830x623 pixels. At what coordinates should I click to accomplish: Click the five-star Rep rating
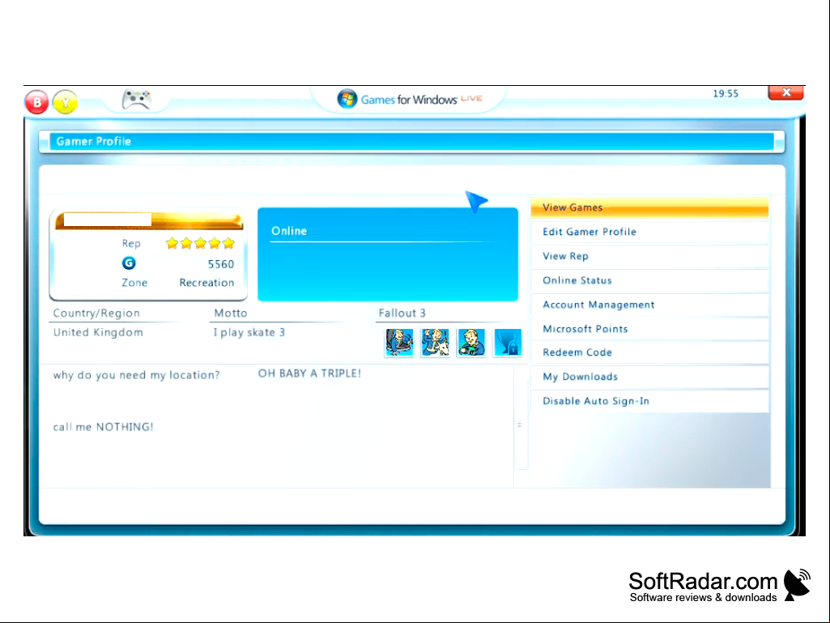(200, 243)
